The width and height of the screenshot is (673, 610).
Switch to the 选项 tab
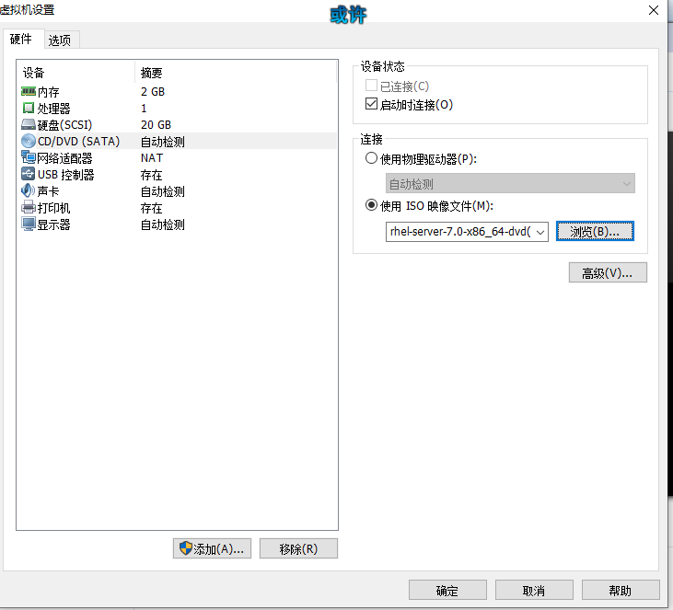coord(60,40)
